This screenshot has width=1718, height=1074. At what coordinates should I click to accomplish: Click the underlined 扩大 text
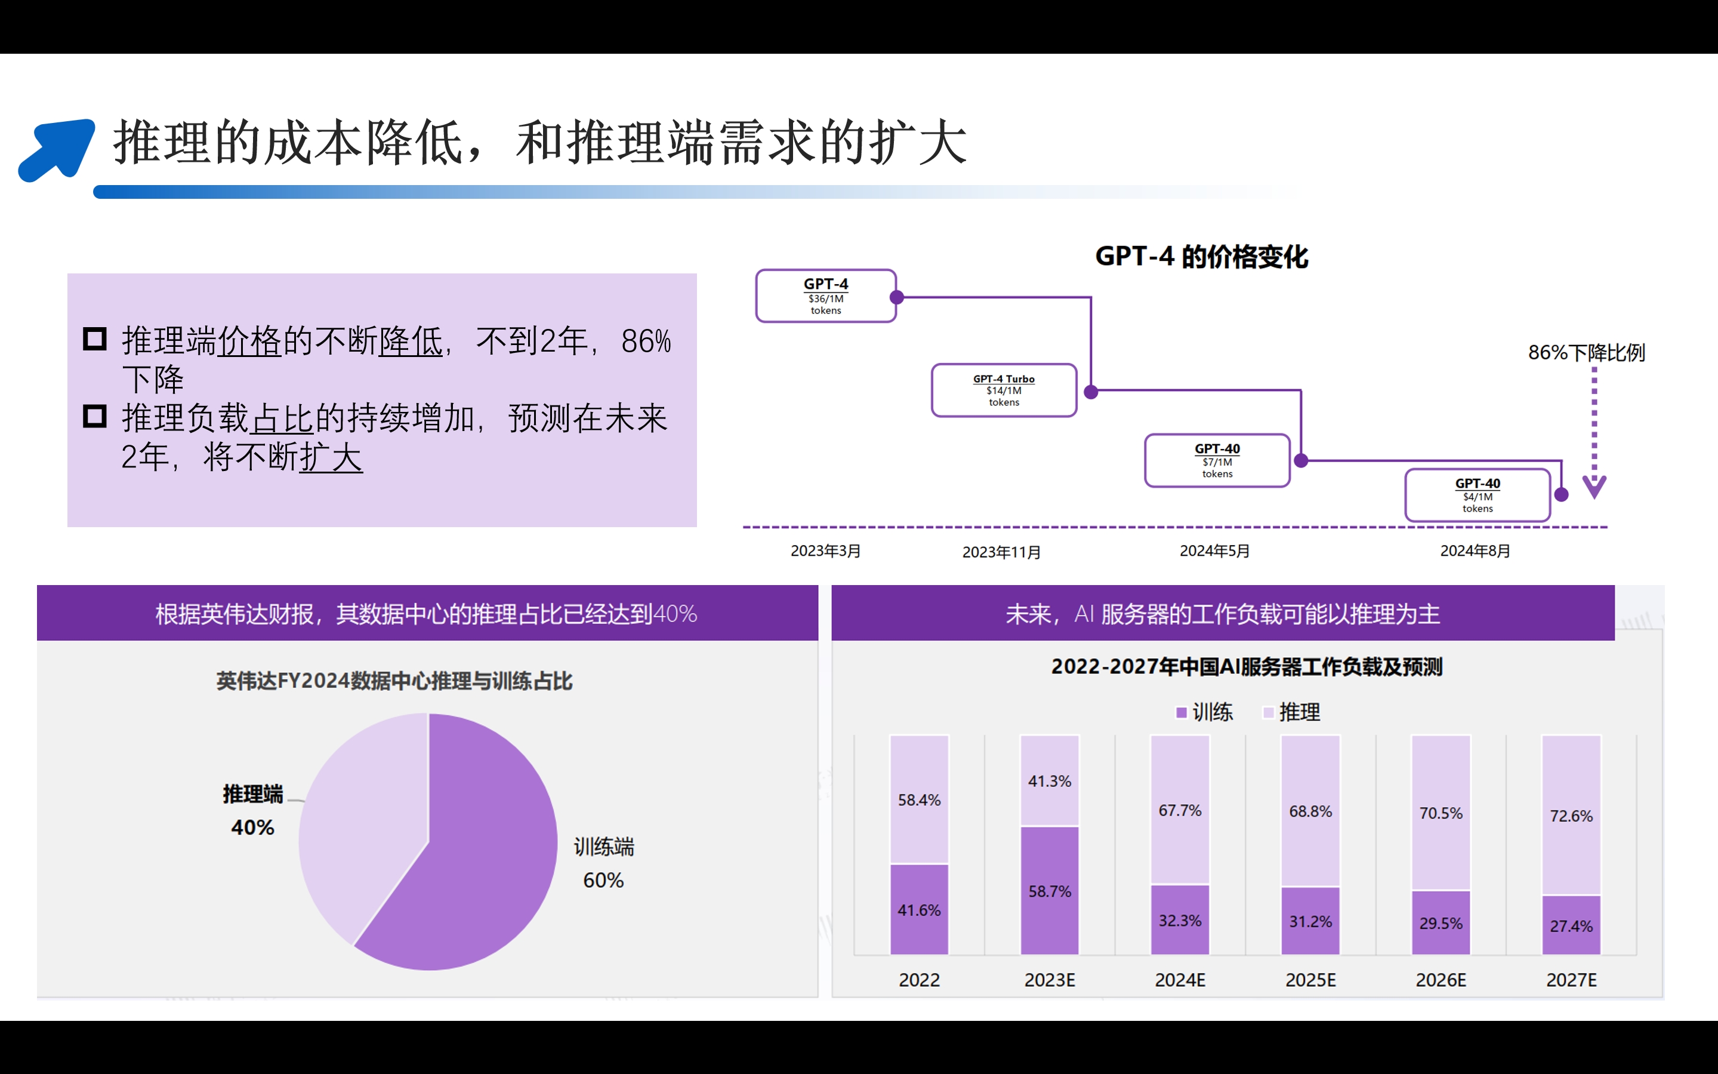click(x=331, y=457)
